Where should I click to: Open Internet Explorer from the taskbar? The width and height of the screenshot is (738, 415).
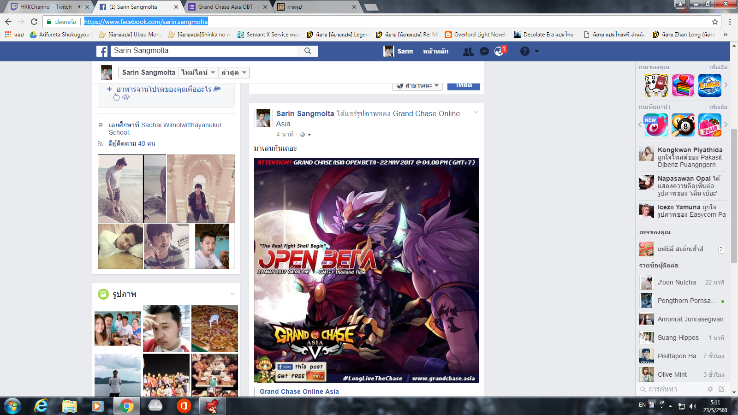point(41,406)
